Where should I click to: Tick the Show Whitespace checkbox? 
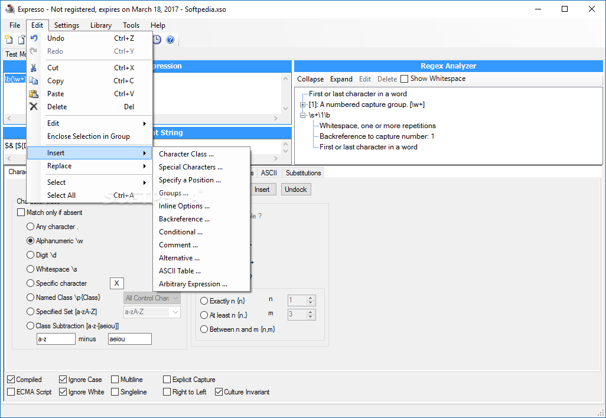(404, 79)
